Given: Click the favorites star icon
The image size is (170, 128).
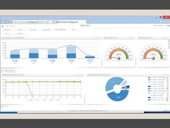Looking at the screenshot, I should point(165,22).
